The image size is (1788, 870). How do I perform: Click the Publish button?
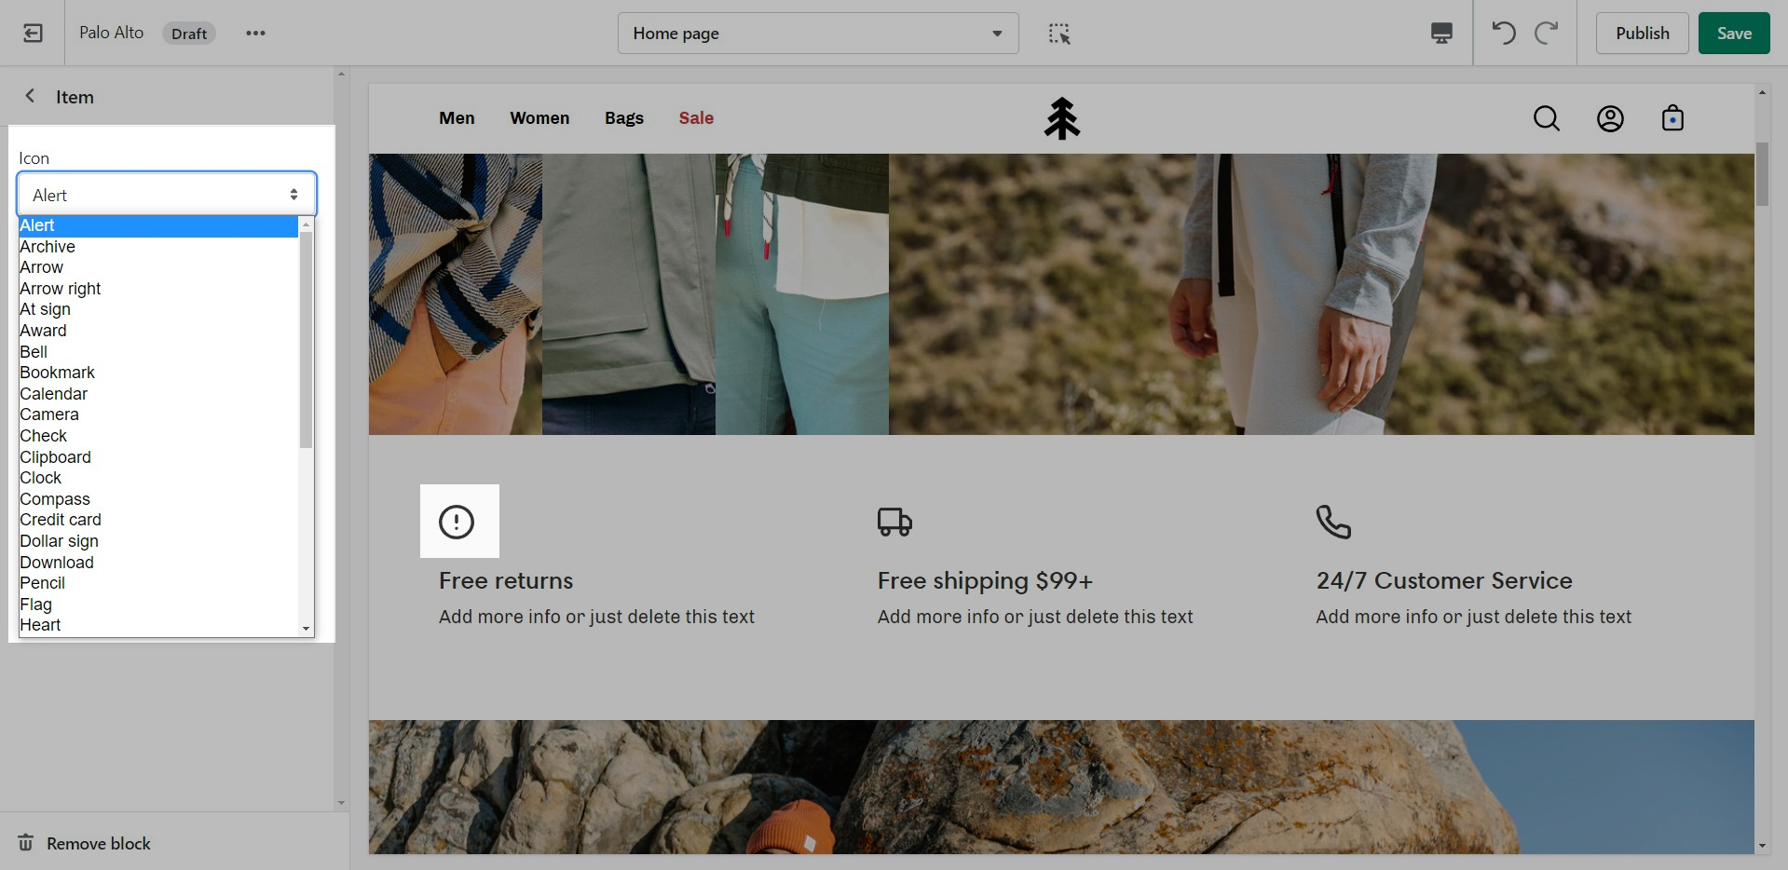point(1642,34)
